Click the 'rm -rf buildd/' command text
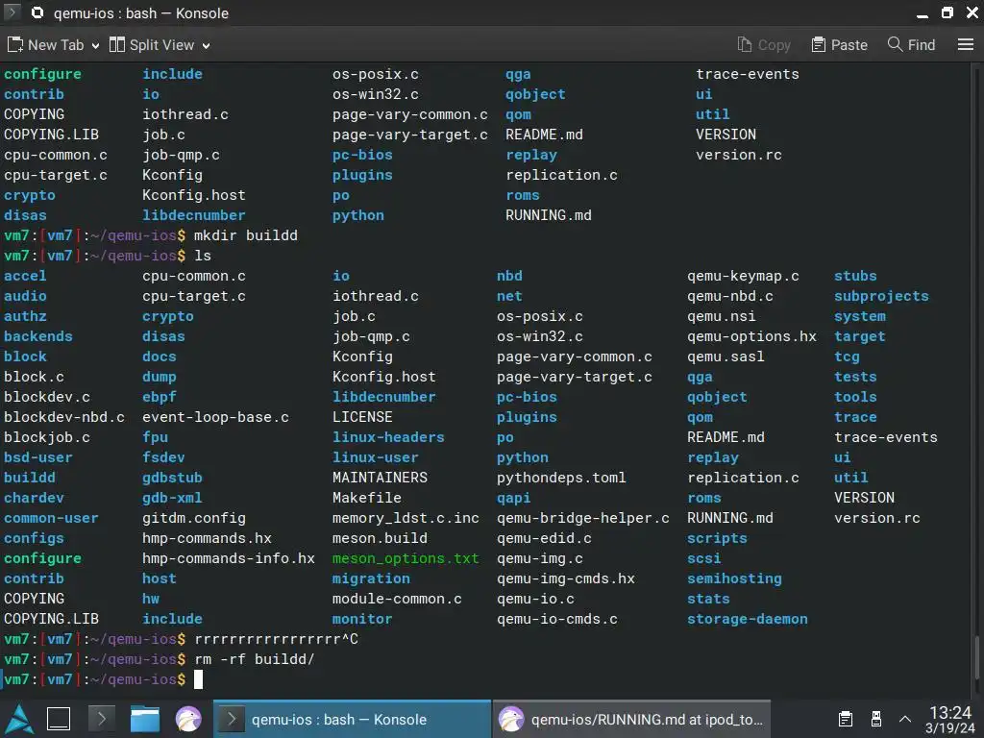This screenshot has width=984, height=738. [x=254, y=659]
